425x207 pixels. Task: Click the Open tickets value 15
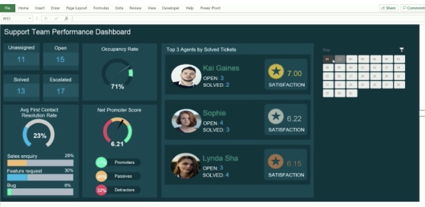pos(60,60)
